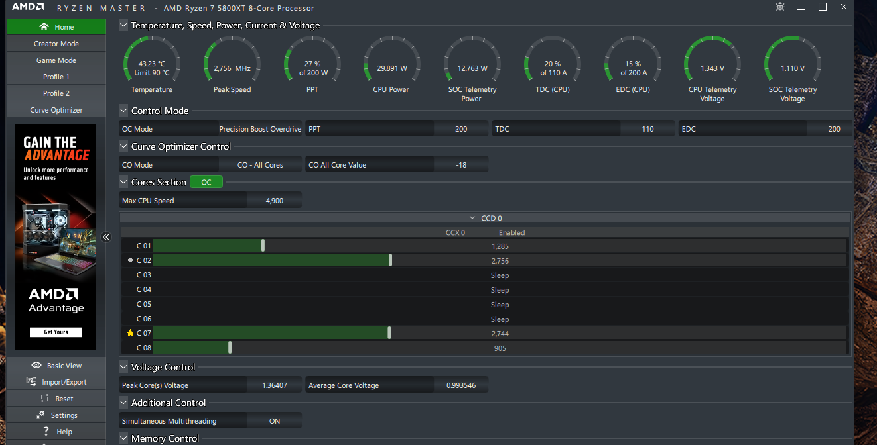Click the gold star next to C 07
The height and width of the screenshot is (445, 877).
tap(130, 333)
